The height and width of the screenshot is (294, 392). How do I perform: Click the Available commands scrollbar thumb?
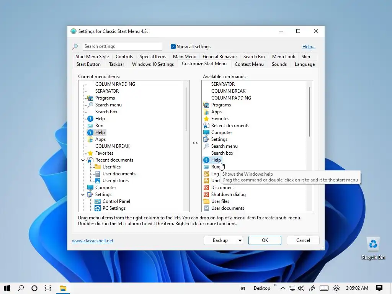coord(309,112)
